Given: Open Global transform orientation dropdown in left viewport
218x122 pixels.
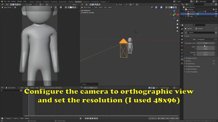Looking at the screenshot, I should (x=30, y=4).
